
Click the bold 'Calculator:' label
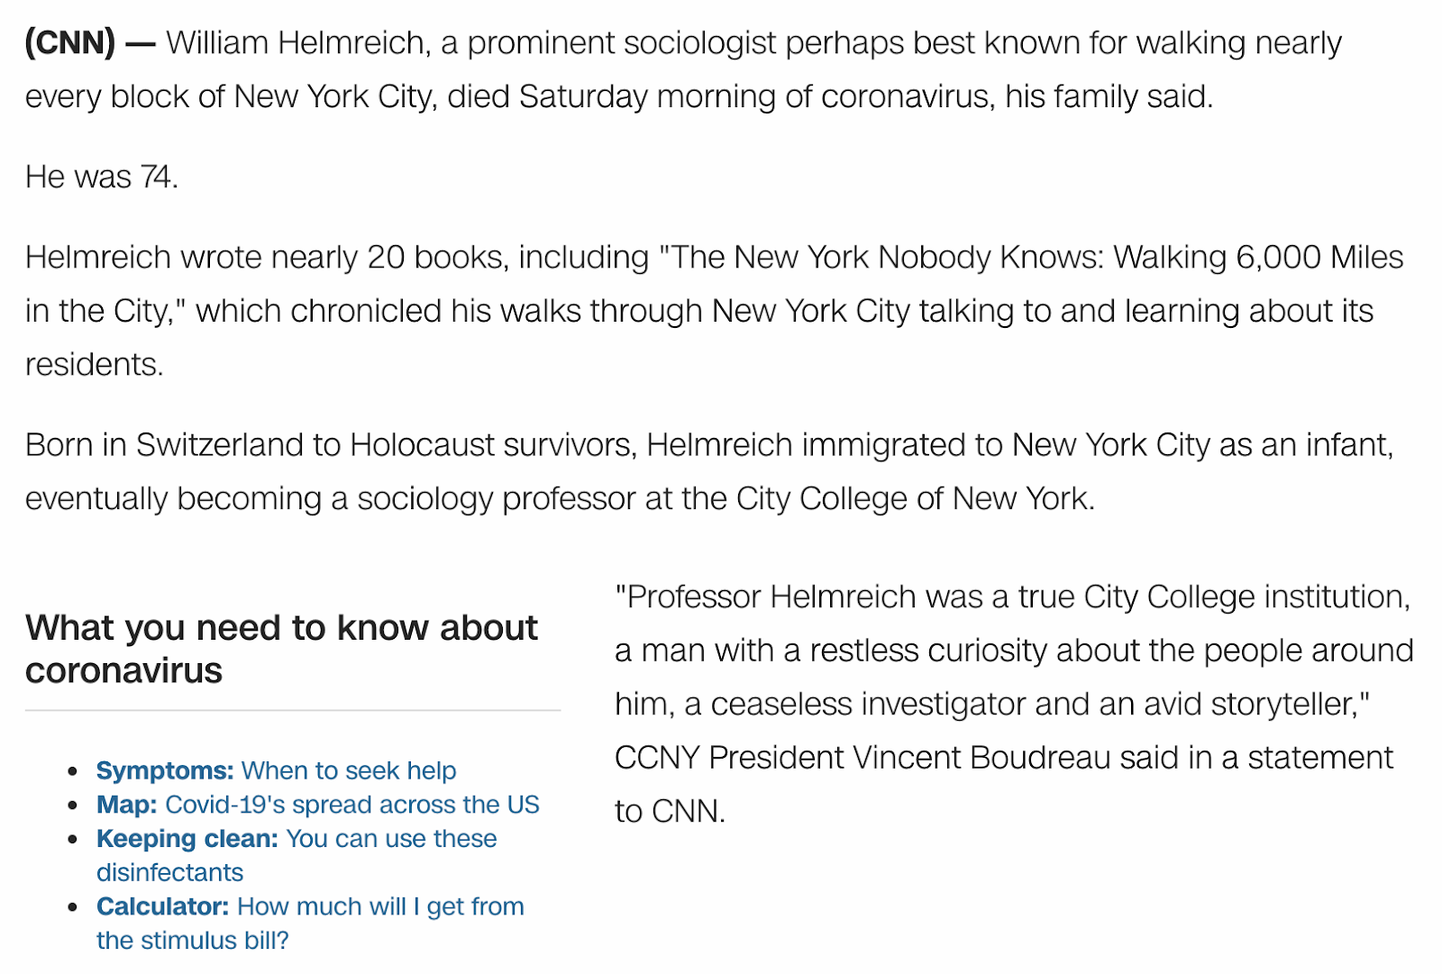[x=162, y=906]
